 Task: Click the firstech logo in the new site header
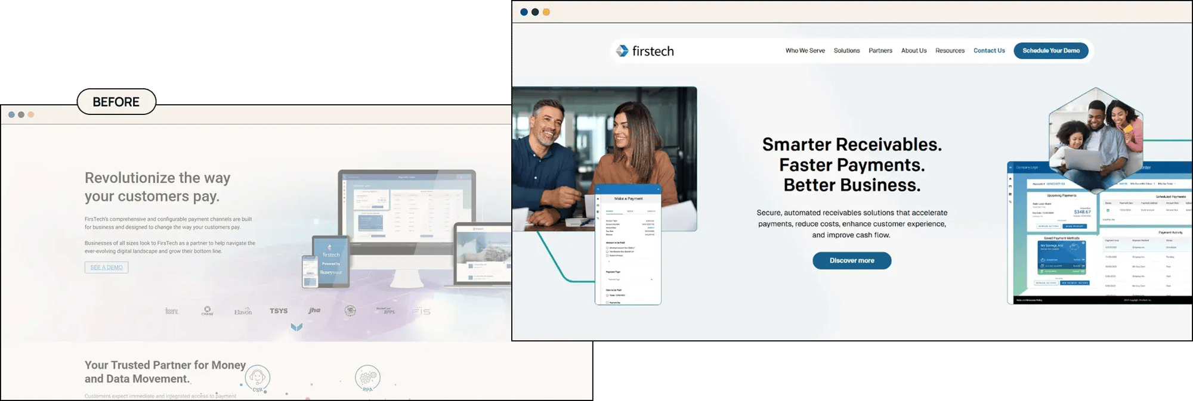pos(645,51)
